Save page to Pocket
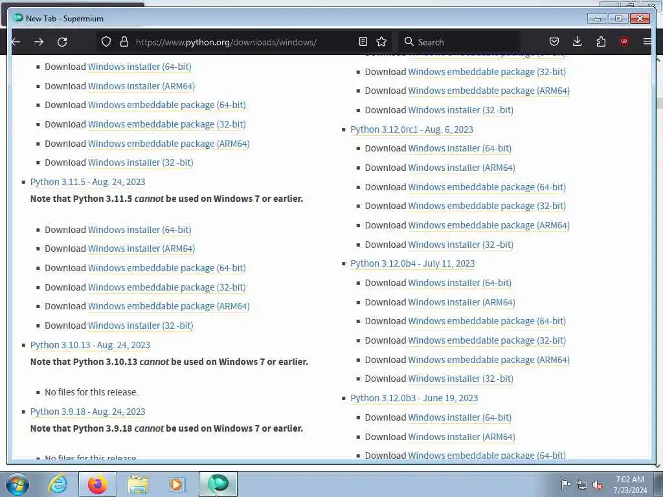 (554, 41)
